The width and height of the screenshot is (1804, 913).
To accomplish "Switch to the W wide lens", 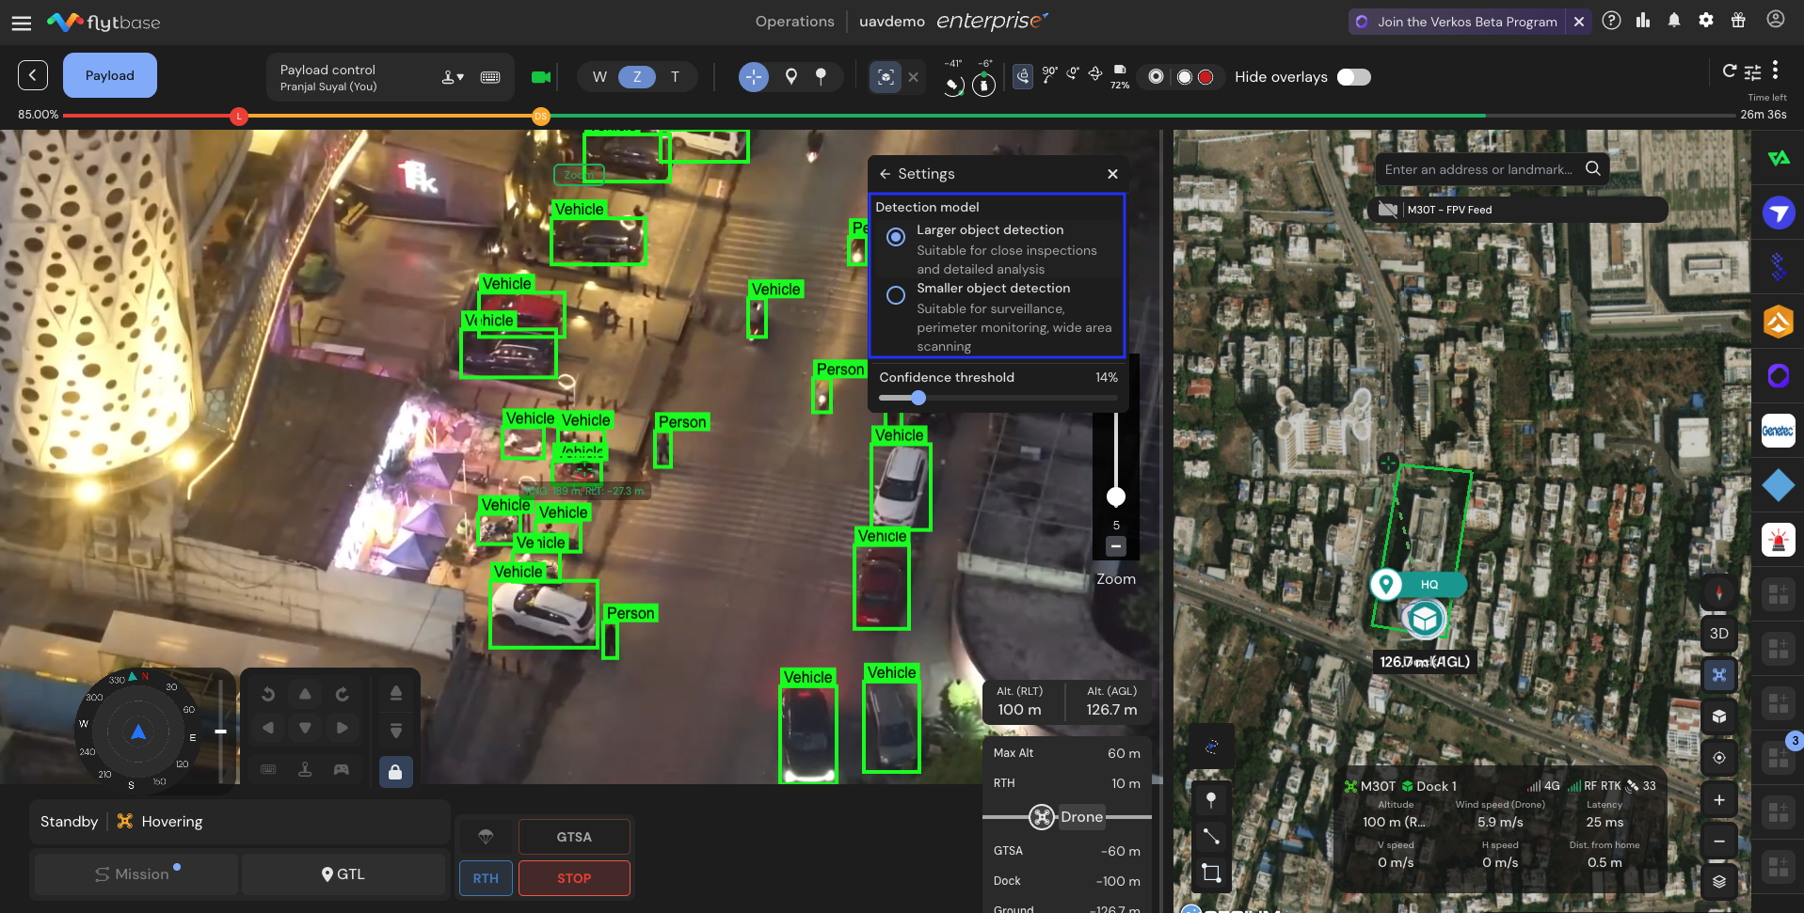I will 599,77.
